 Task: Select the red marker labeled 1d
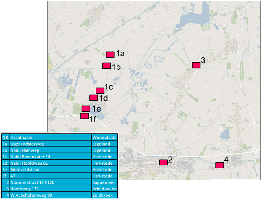[x=93, y=98]
